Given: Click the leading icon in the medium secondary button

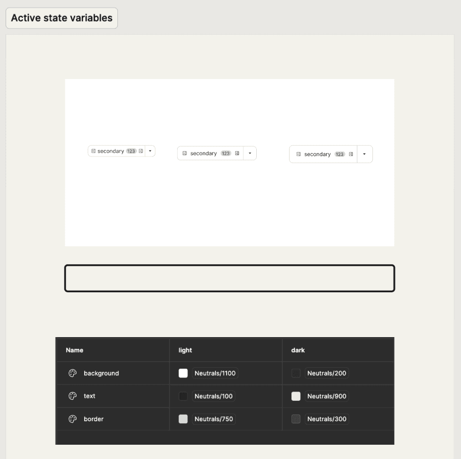Looking at the screenshot, I should click(185, 153).
